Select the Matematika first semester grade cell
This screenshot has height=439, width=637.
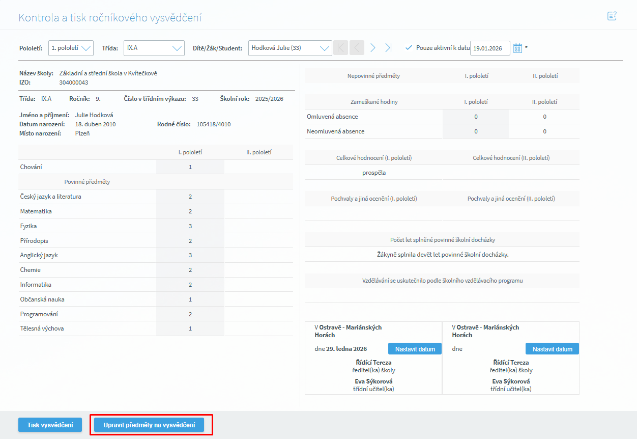point(190,211)
